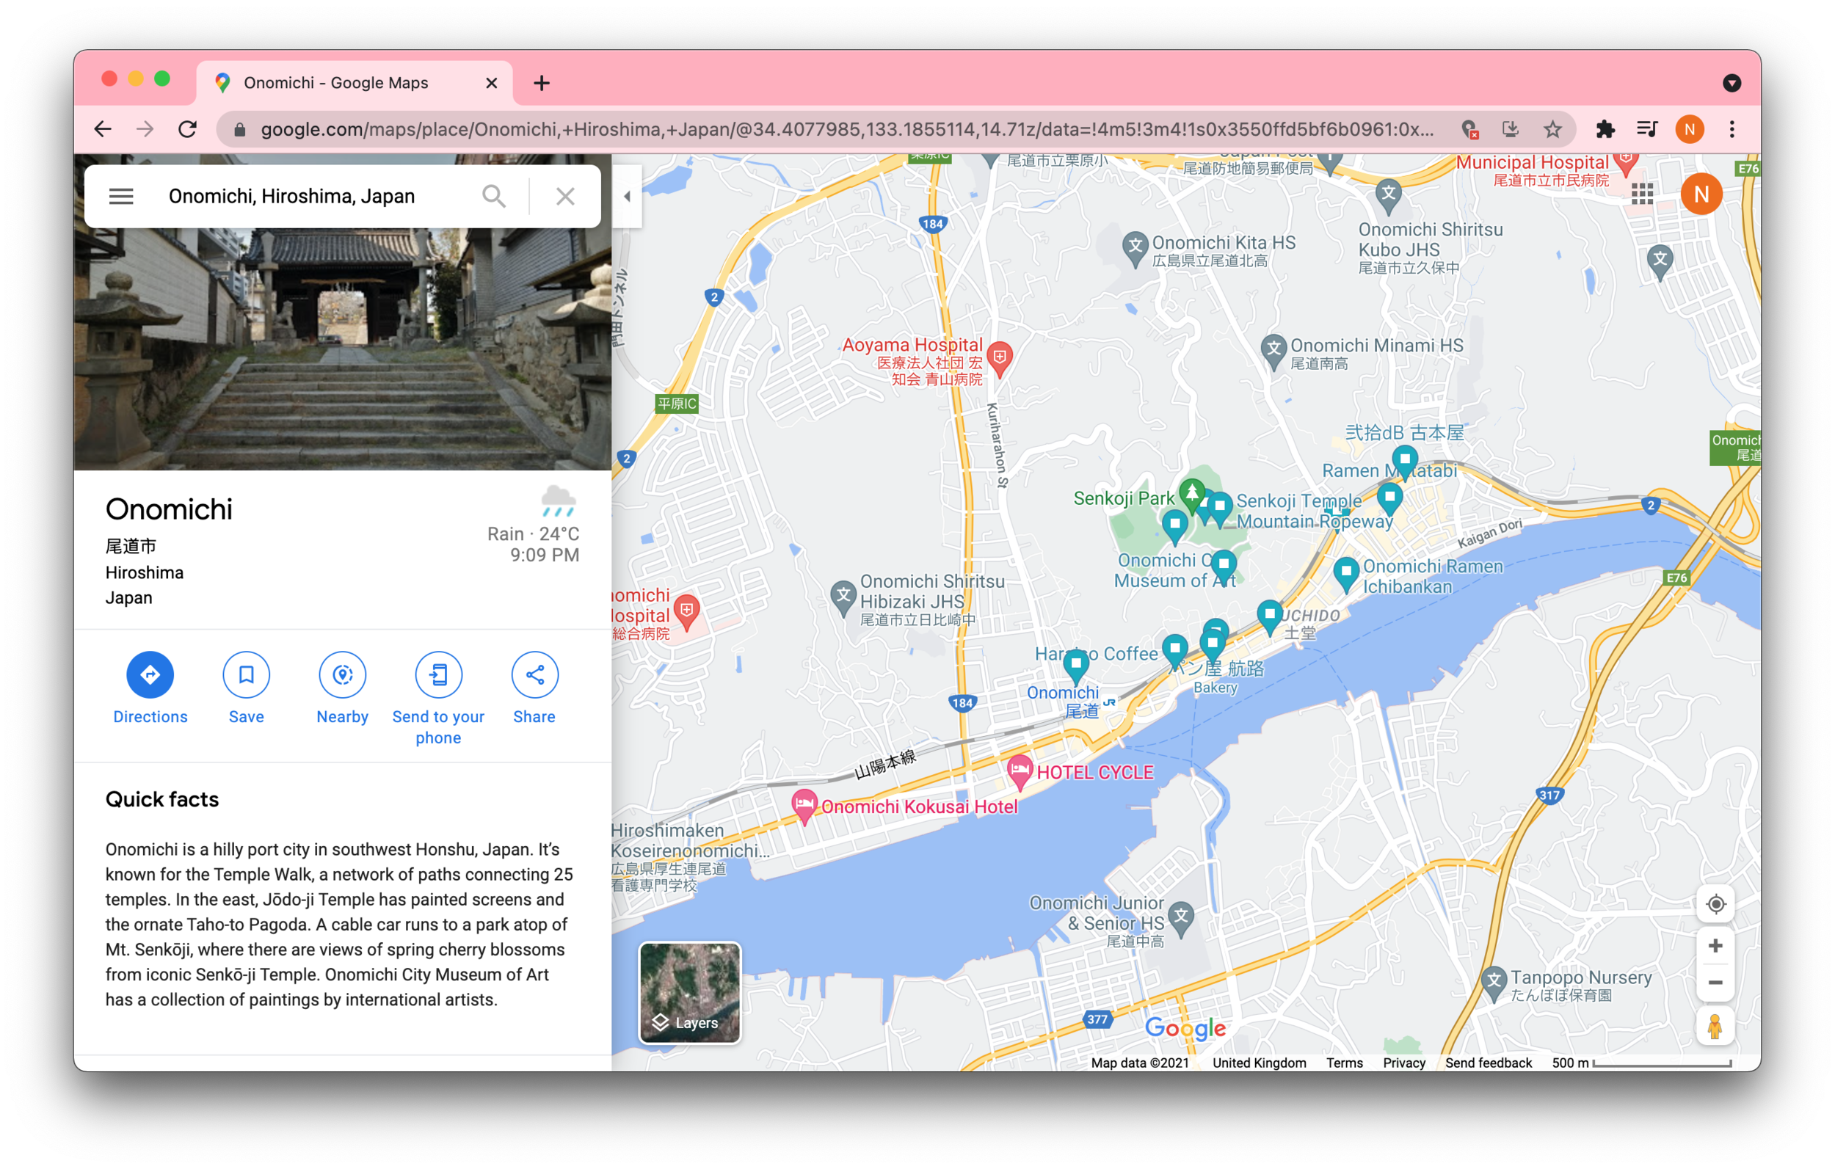Click the location permission icon in address bar
This screenshot has width=1835, height=1169.
tap(1469, 130)
